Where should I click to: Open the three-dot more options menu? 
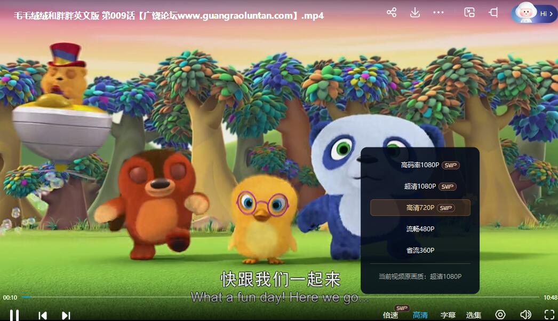(x=439, y=12)
